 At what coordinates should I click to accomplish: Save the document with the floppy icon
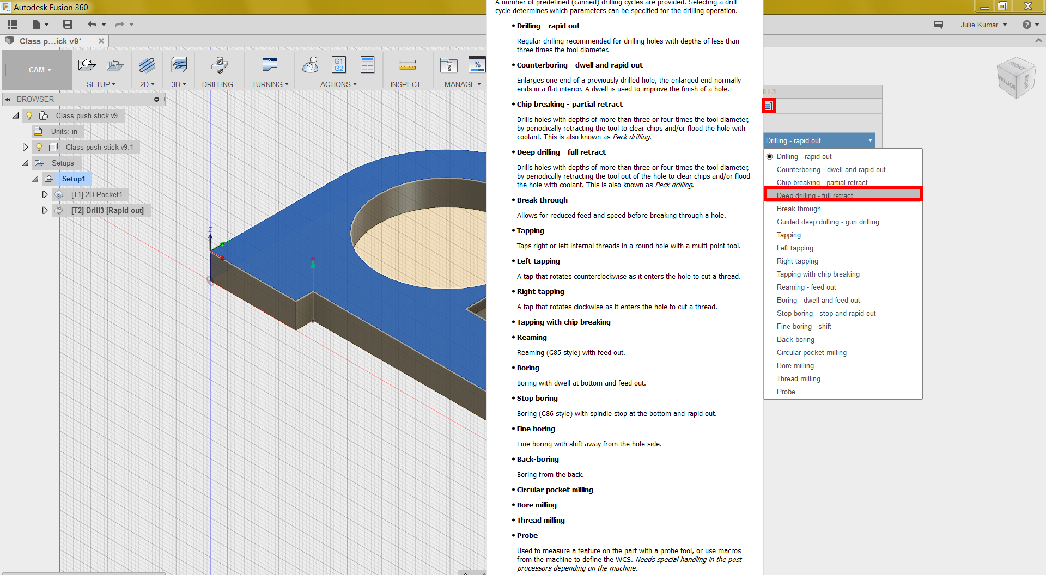click(x=68, y=25)
